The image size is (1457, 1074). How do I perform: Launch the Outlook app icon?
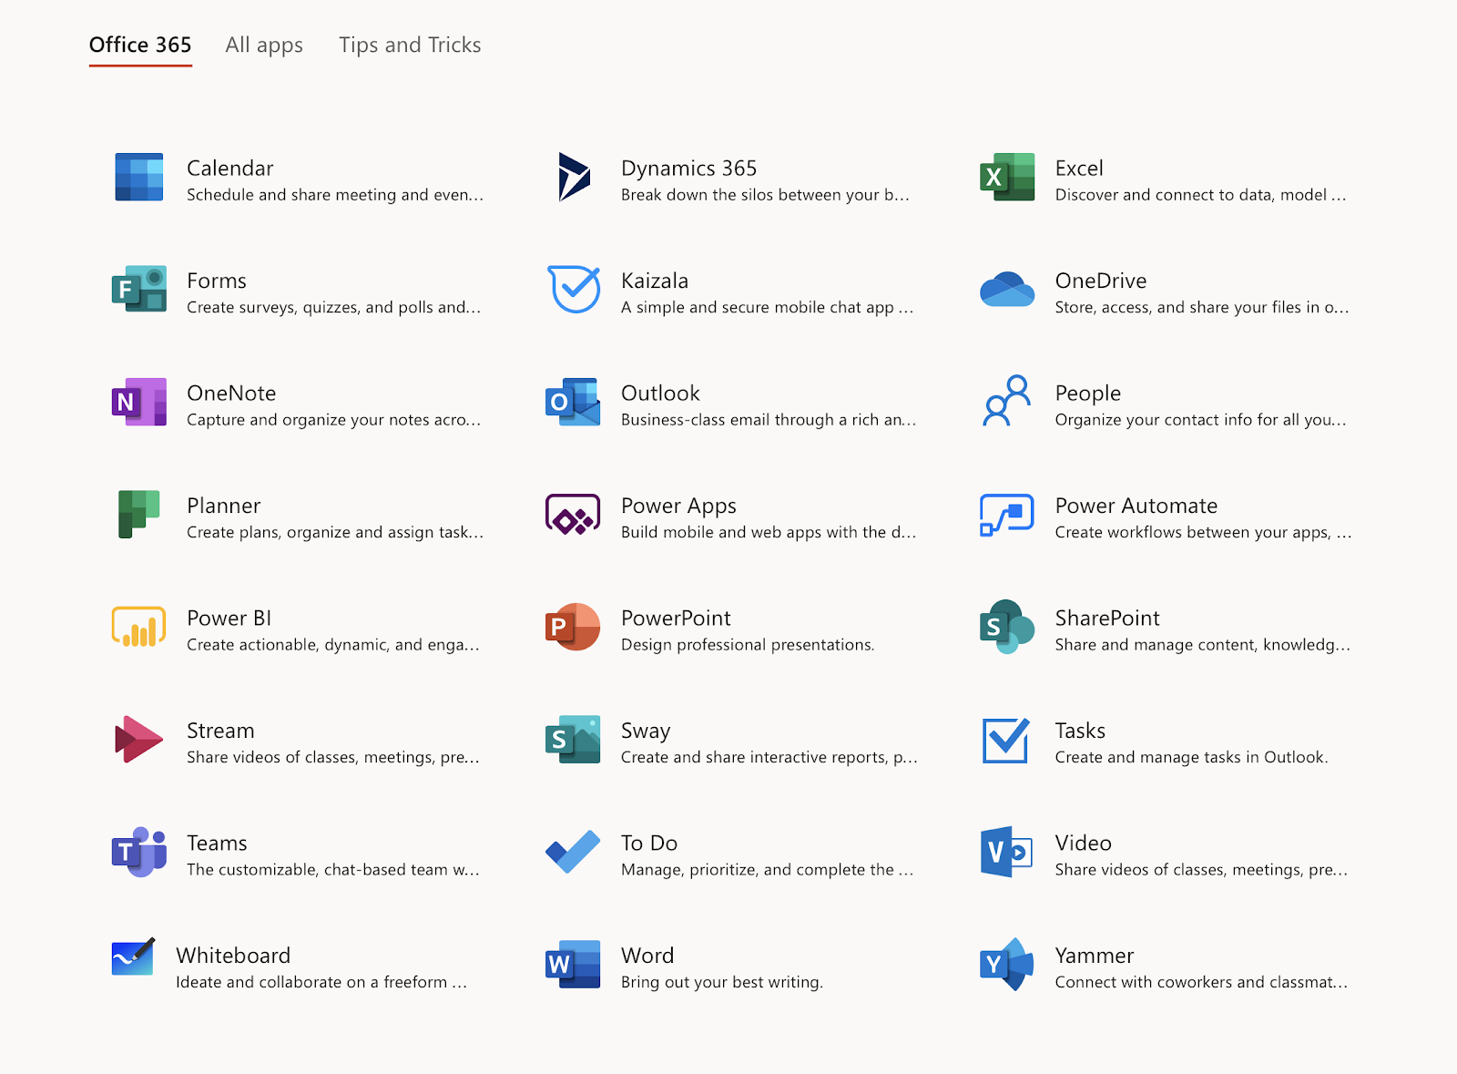click(x=573, y=402)
